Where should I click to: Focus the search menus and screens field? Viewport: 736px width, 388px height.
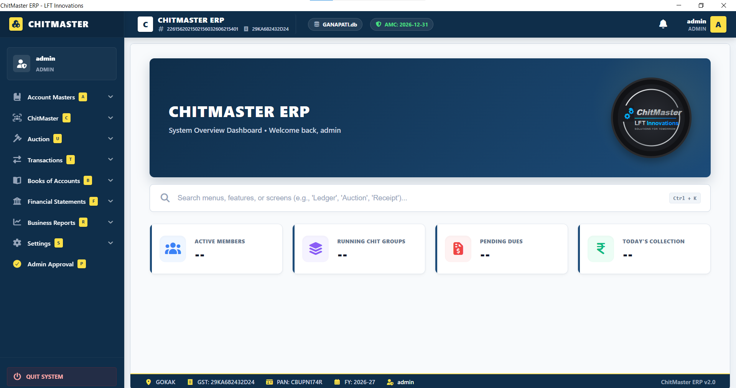click(430, 198)
